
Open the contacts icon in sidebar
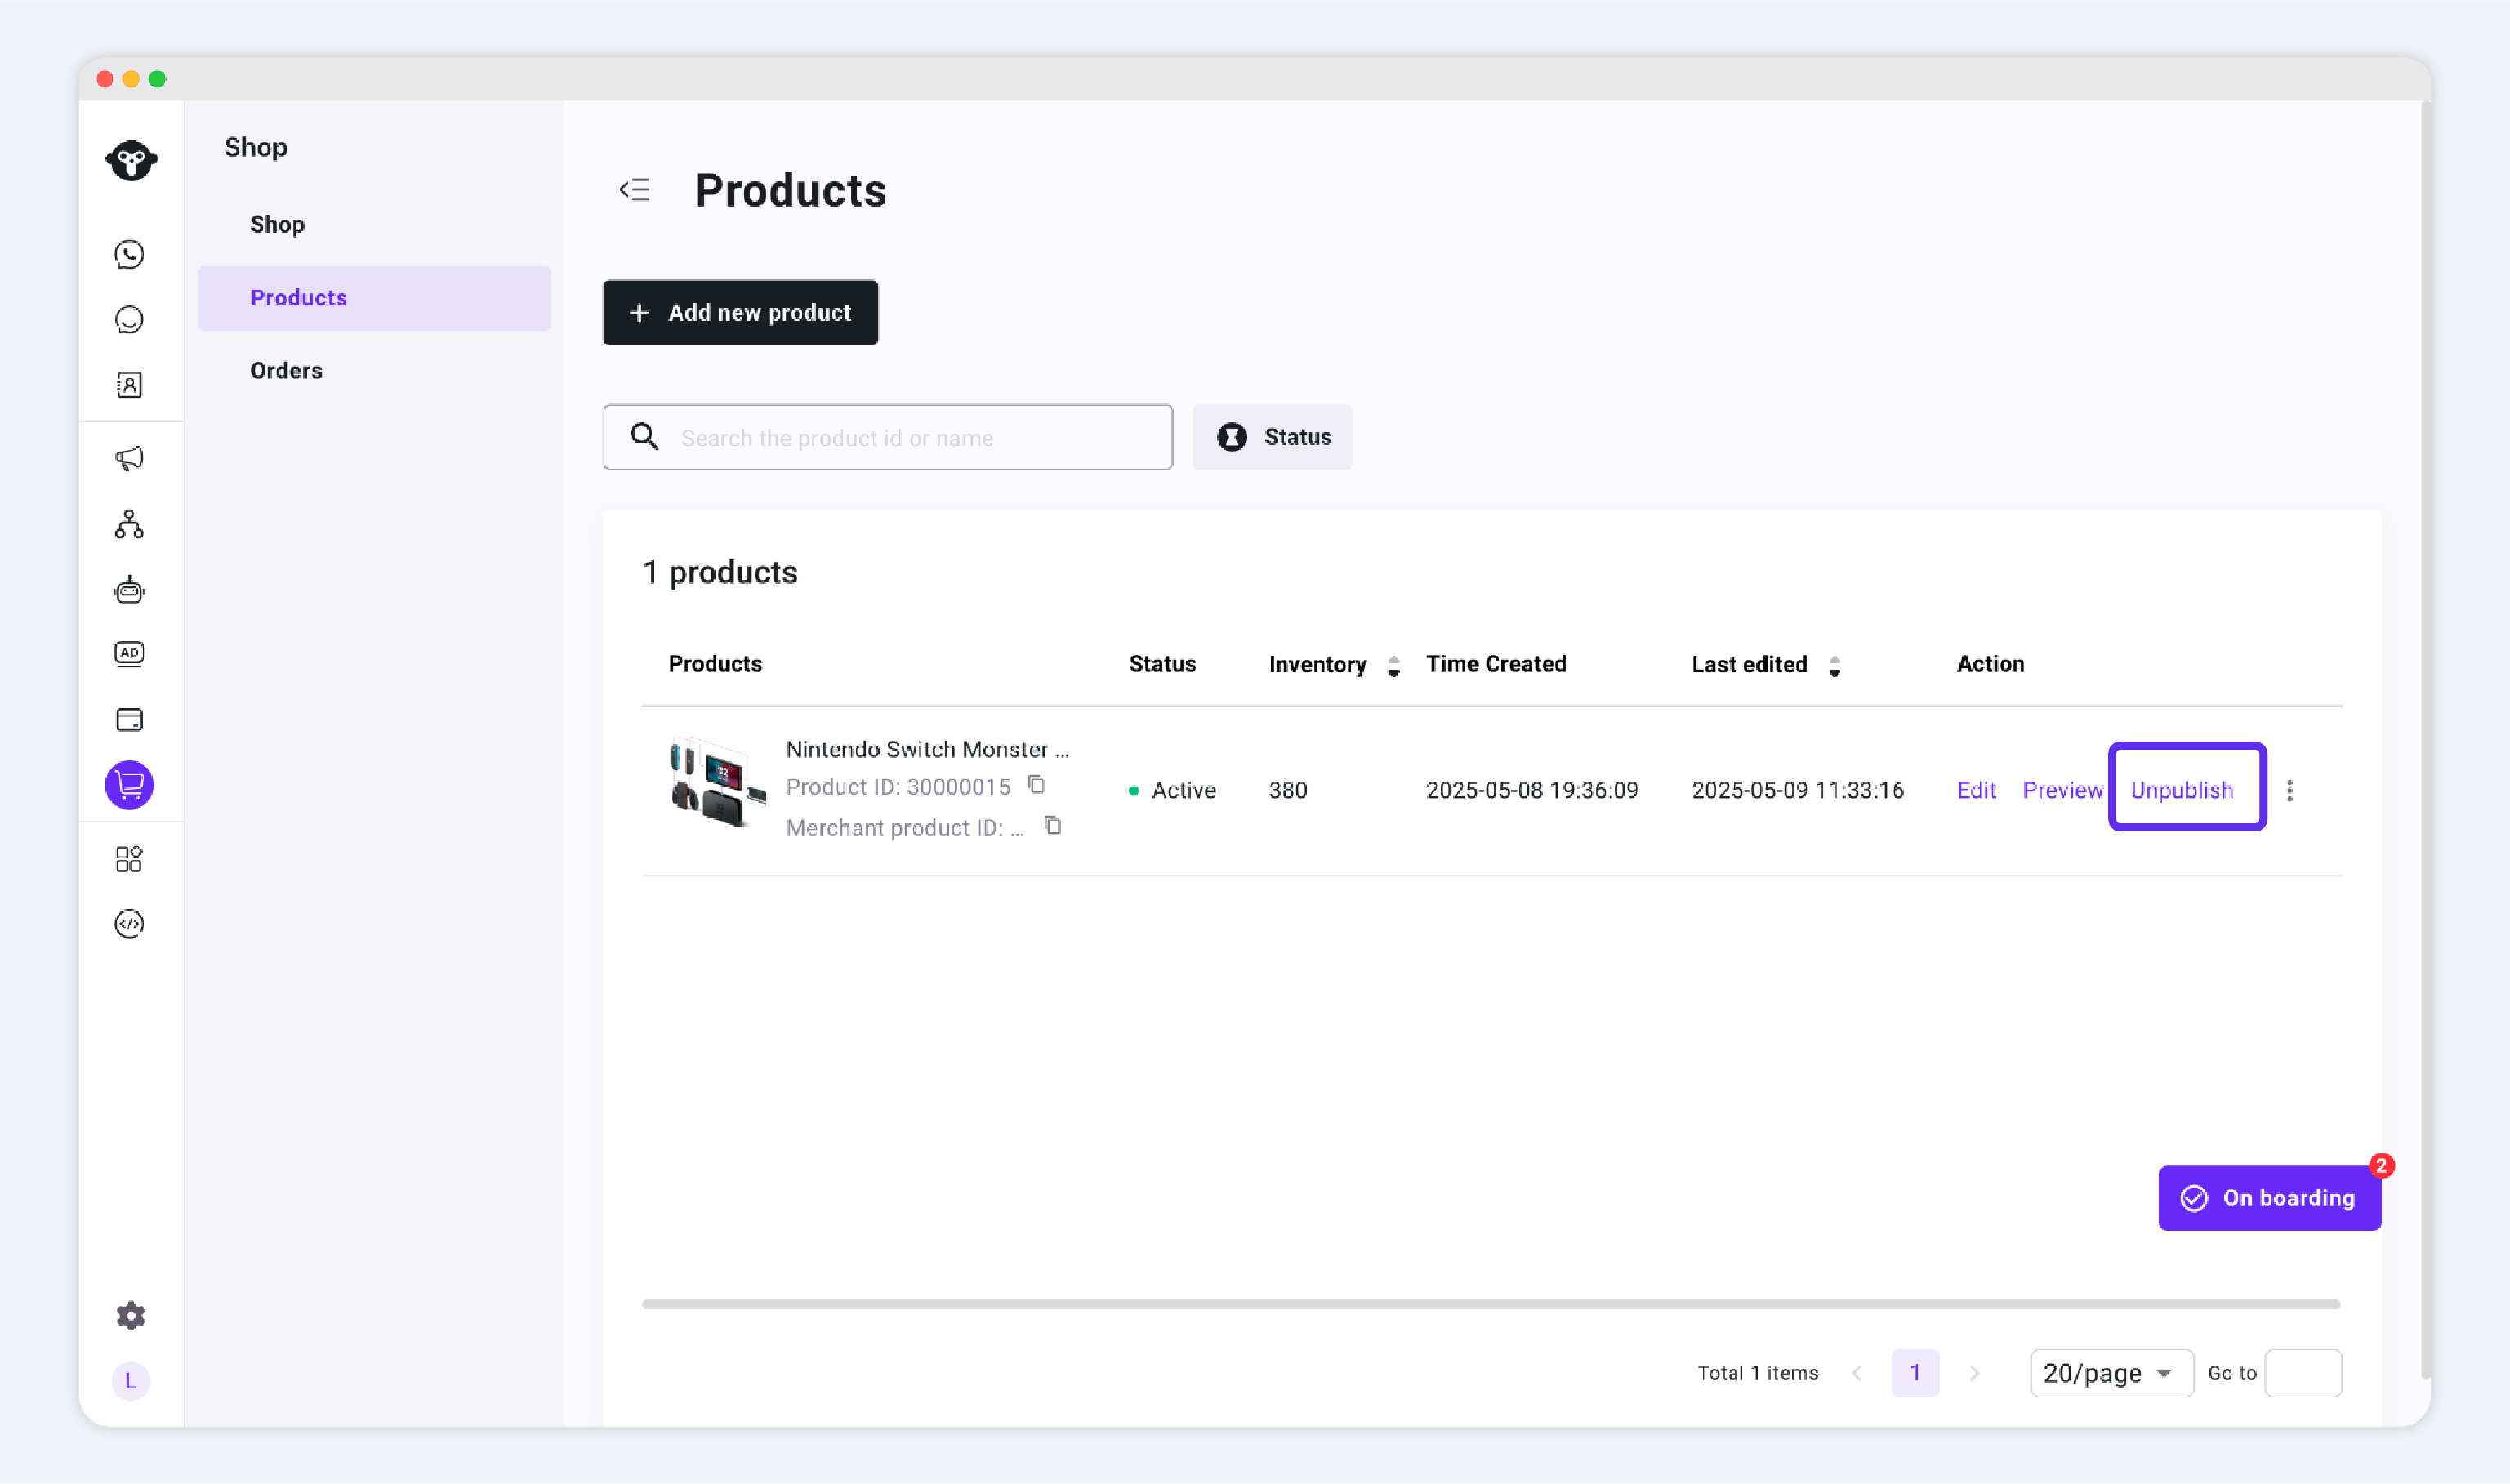click(x=129, y=385)
